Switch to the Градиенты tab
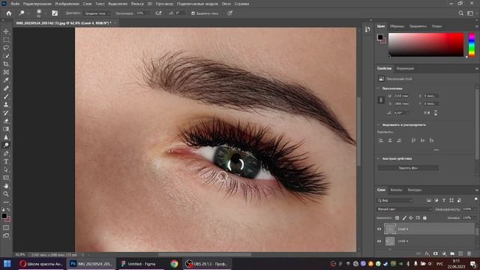 click(418, 26)
